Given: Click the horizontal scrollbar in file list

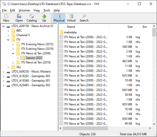Looking at the screenshot, I should (x=85, y=128).
